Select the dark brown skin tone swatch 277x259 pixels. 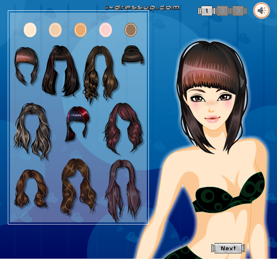pyautogui.click(x=131, y=30)
